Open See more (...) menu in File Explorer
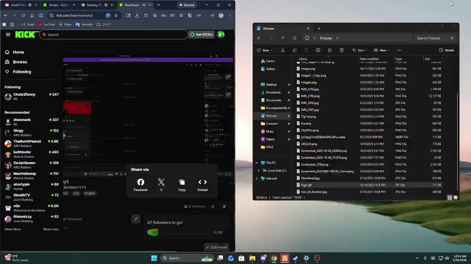Image resolution: width=471 pixels, height=264 pixels. 399,50
